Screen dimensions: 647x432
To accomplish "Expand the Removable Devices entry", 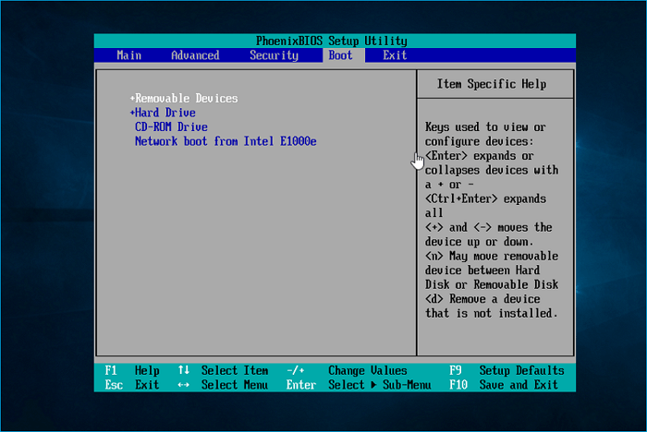I will (x=185, y=99).
